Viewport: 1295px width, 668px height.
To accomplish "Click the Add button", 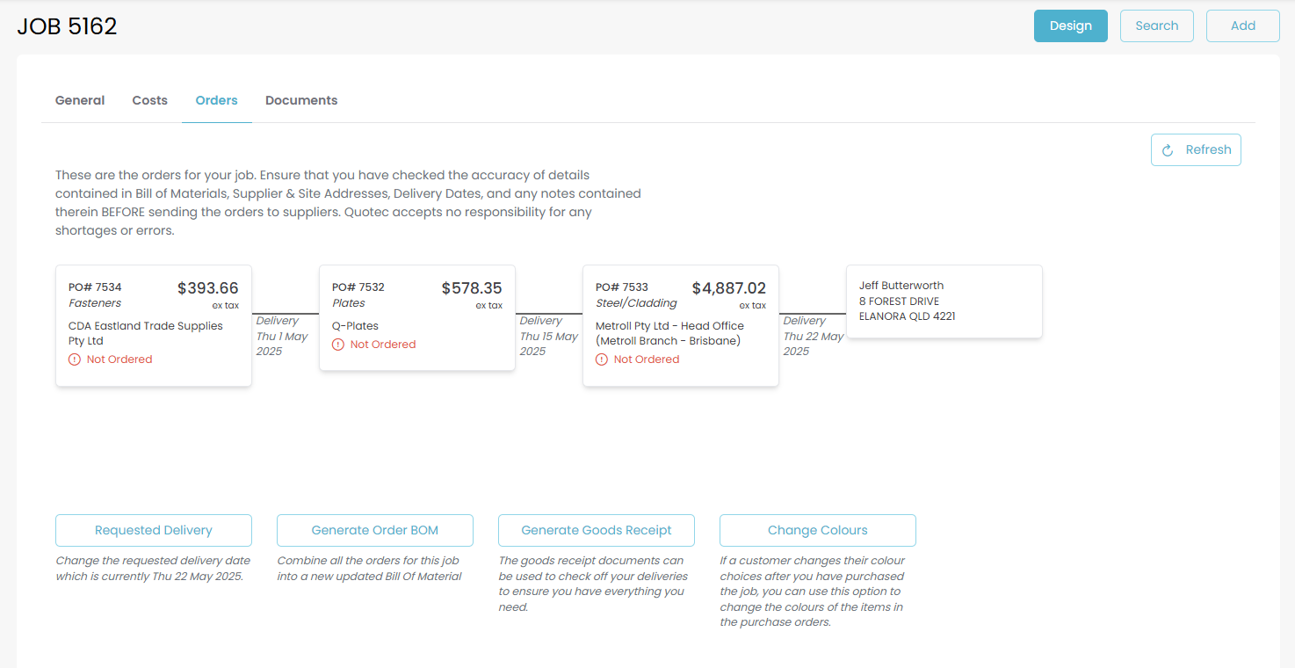I will (x=1242, y=25).
